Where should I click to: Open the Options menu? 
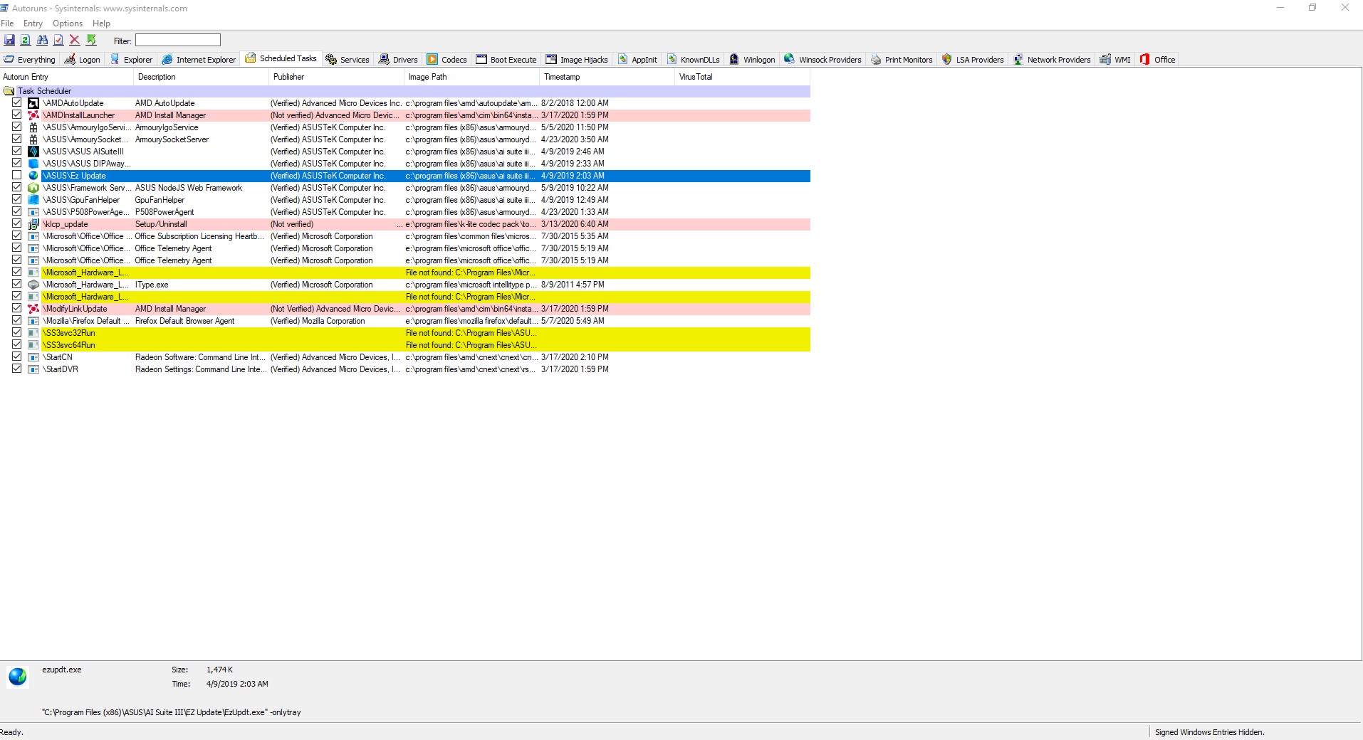68,23
